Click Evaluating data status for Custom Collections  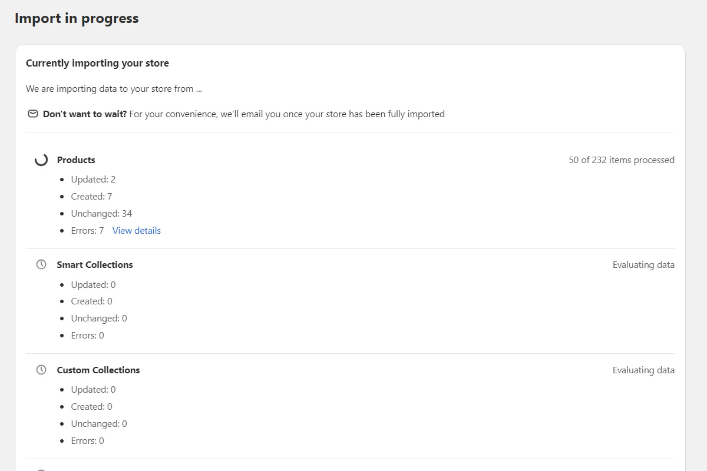[643, 370]
